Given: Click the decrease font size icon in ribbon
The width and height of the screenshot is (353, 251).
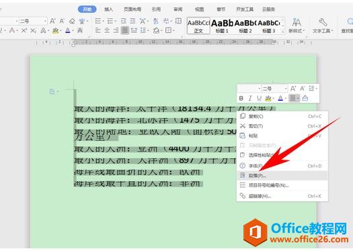Looking at the screenshot, I should pyautogui.click(x=62, y=21).
